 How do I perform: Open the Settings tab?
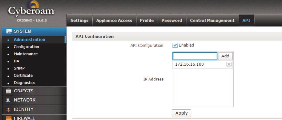tap(79, 20)
